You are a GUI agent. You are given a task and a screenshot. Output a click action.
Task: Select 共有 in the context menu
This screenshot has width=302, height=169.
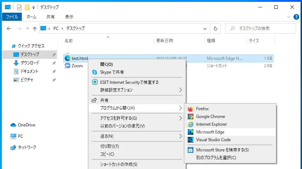pyautogui.click(x=137, y=100)
